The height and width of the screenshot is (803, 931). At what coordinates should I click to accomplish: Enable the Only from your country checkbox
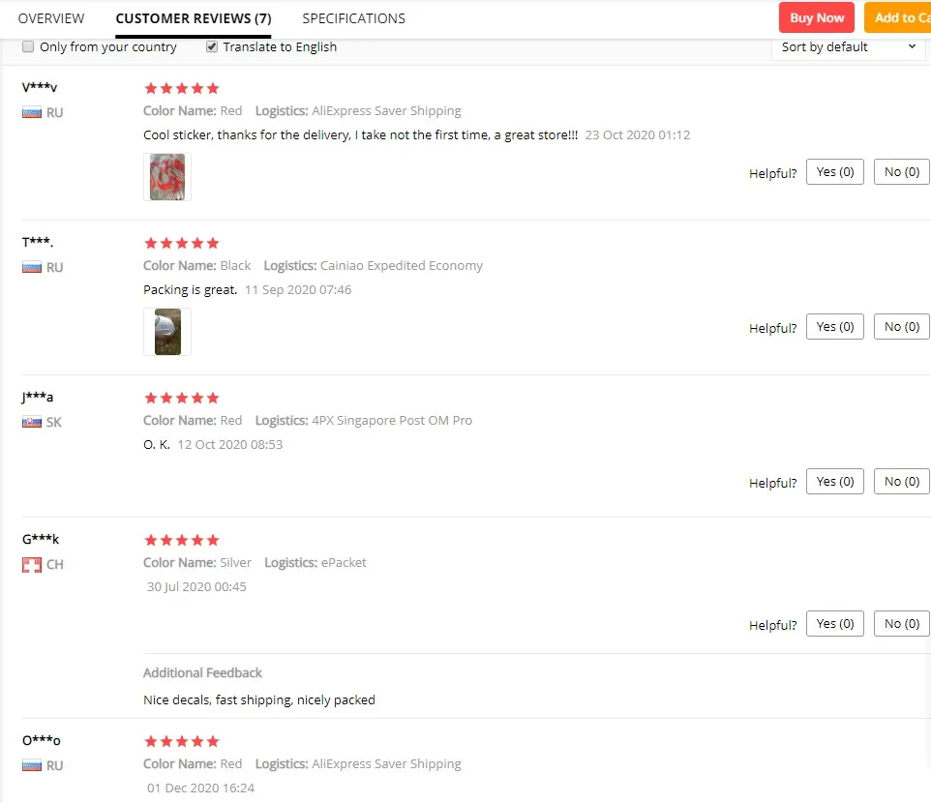tap(28, 46)
